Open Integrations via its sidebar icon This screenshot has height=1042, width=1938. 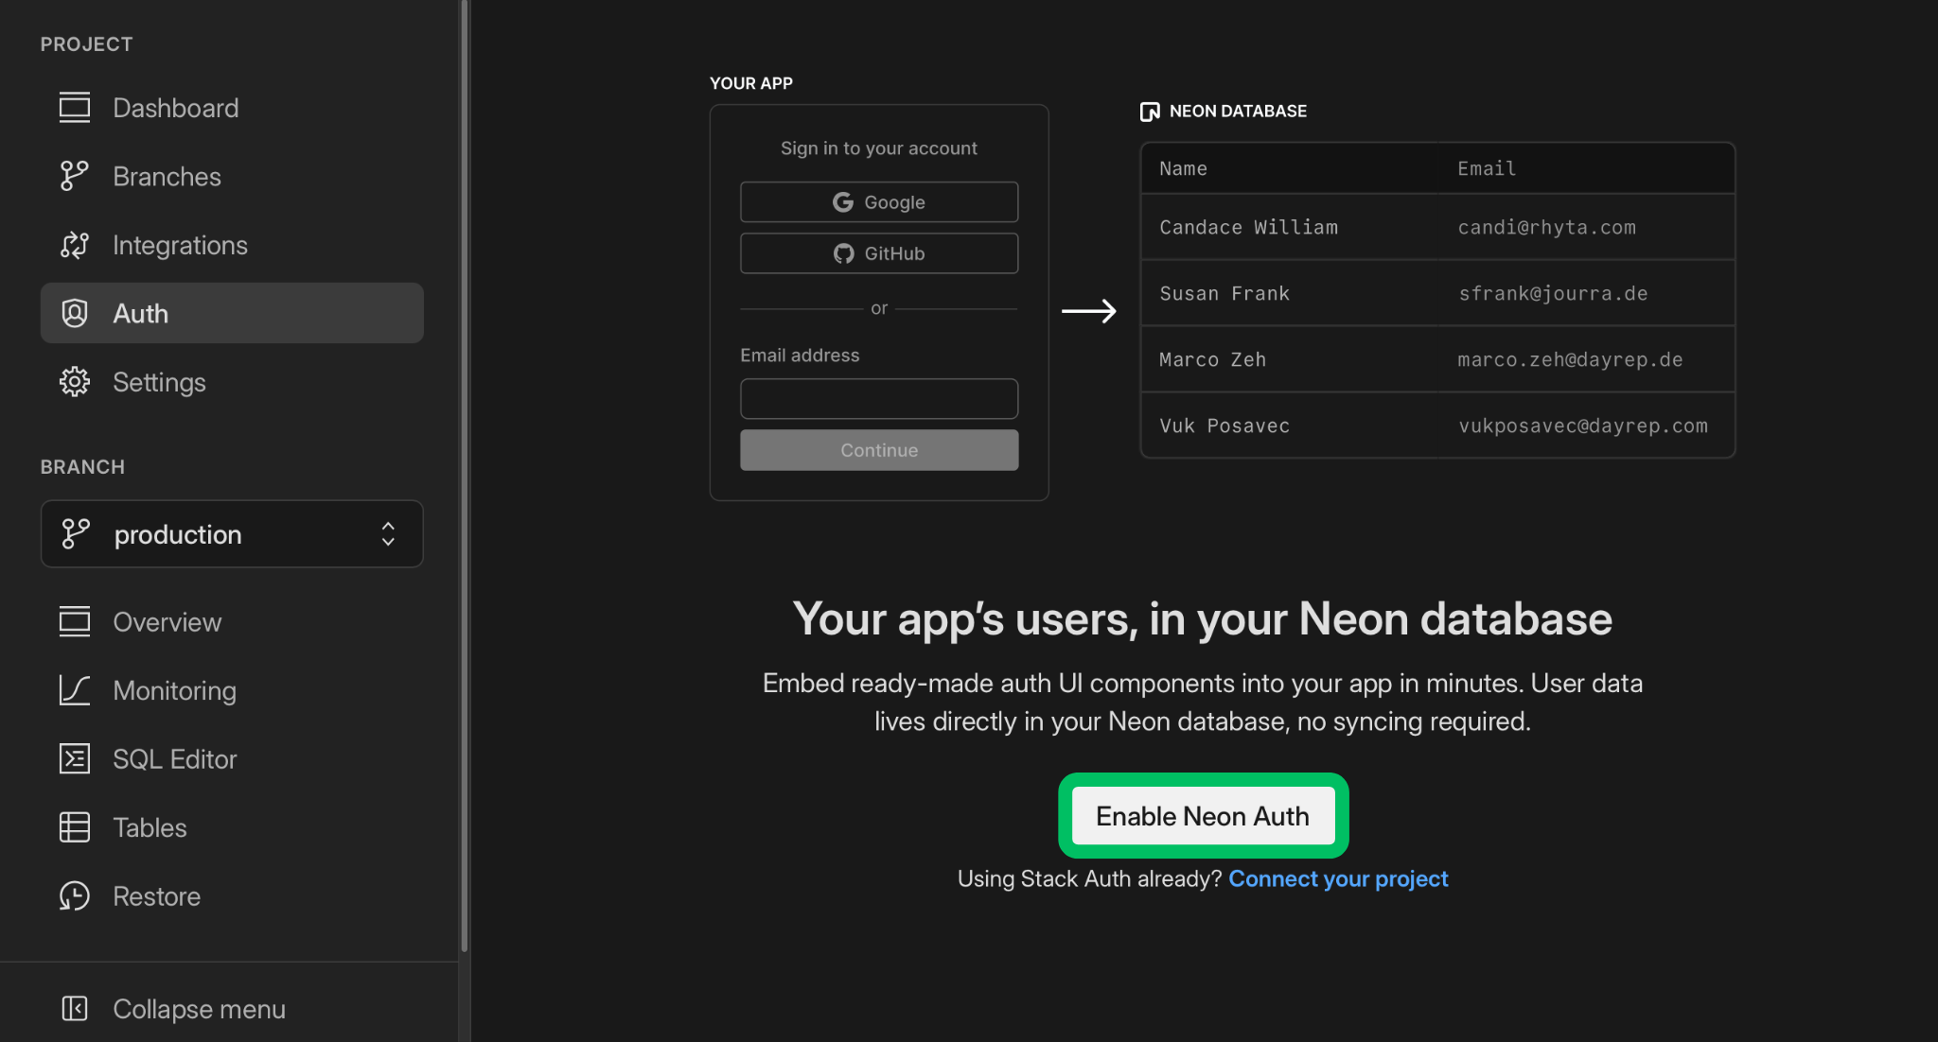pos(74,245)
